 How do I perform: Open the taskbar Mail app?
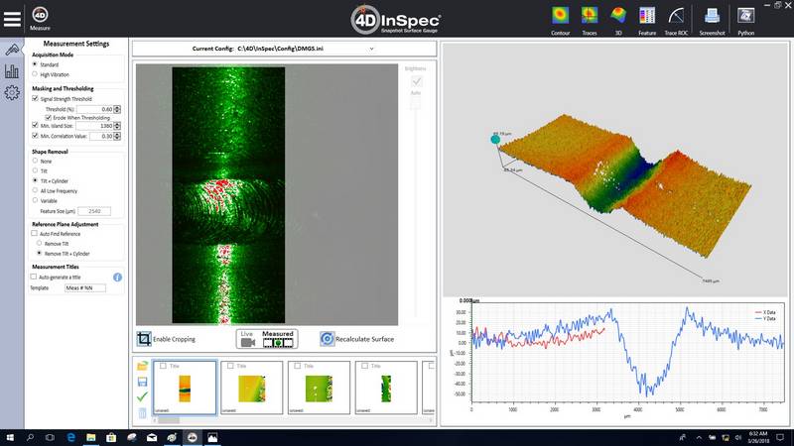(152, 438)
